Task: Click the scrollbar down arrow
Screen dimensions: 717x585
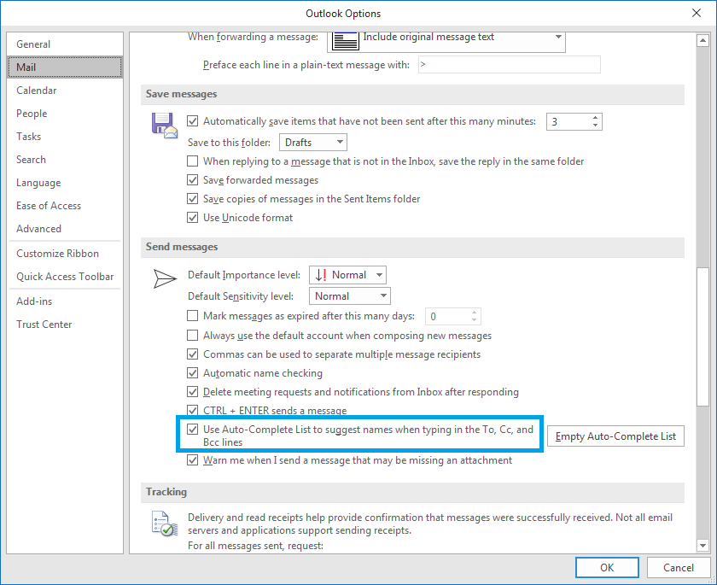Action: (x=702, y=545)
